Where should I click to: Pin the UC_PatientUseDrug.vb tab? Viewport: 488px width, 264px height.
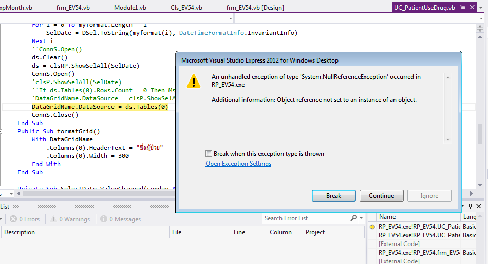pyautogui.click(x=463, y=7)
